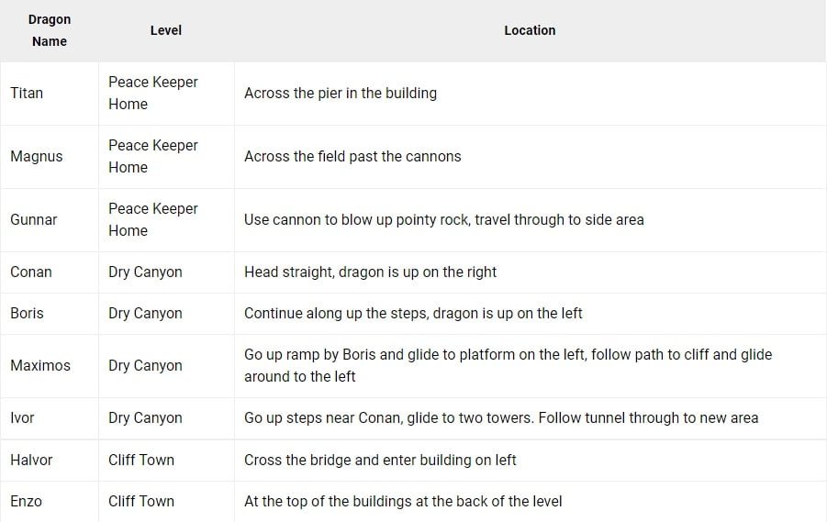Select the Ivor name cell
The image size is (827, 522).
click(x=22, y=417)
